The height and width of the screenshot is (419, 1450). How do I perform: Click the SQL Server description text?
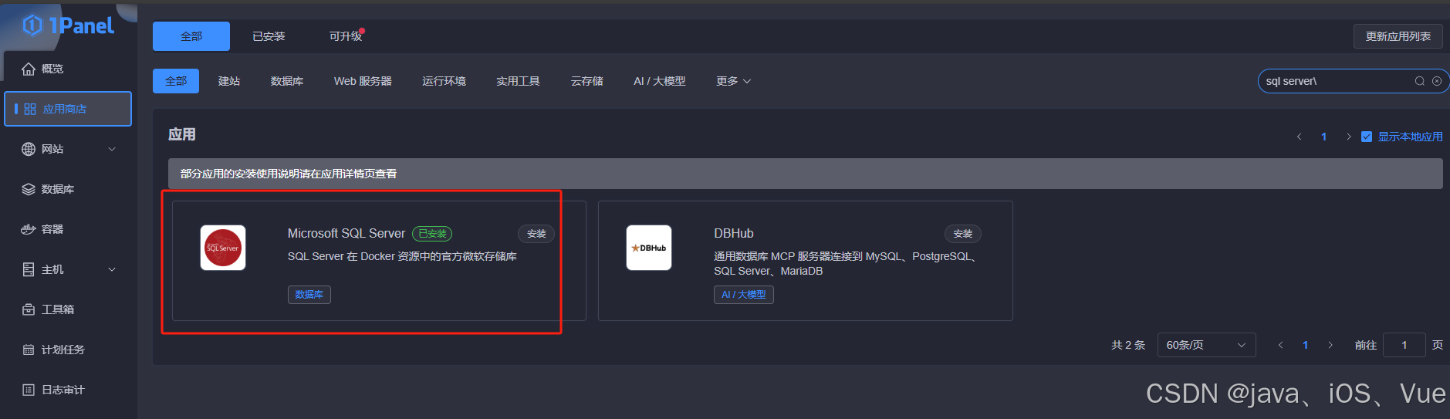tap(402, 256)
